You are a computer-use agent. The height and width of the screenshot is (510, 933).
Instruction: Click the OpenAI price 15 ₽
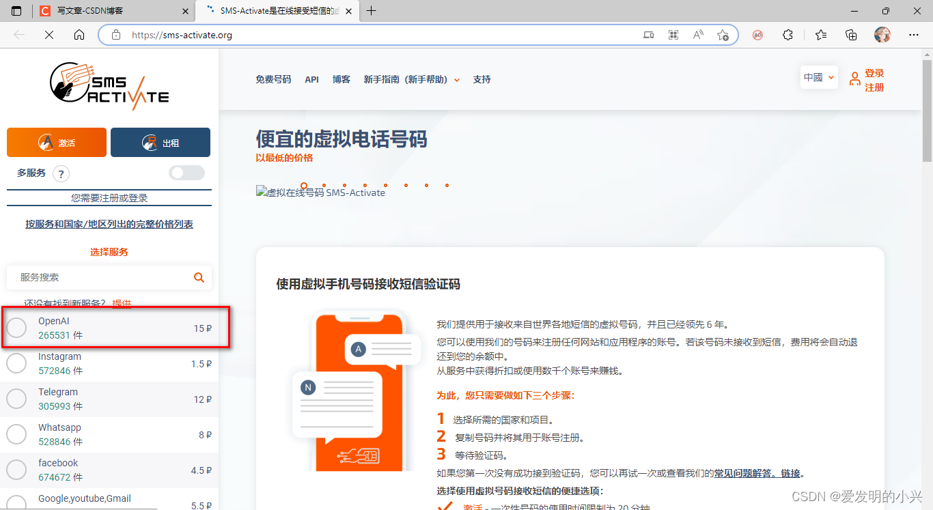coord(202,328)
